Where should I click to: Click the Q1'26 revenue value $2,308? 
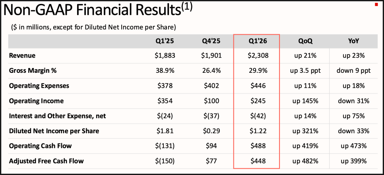[x=256, y=56]
